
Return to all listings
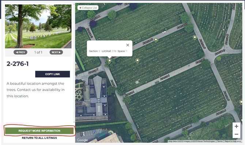[x=39, y=138]
